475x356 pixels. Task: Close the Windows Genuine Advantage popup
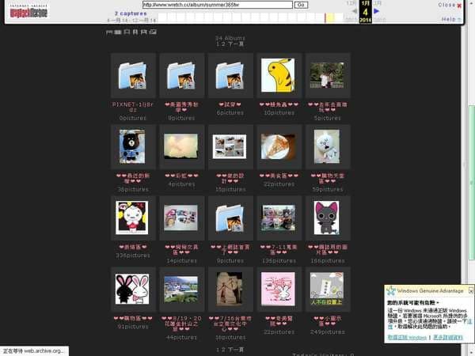click(x=471, y=290)
